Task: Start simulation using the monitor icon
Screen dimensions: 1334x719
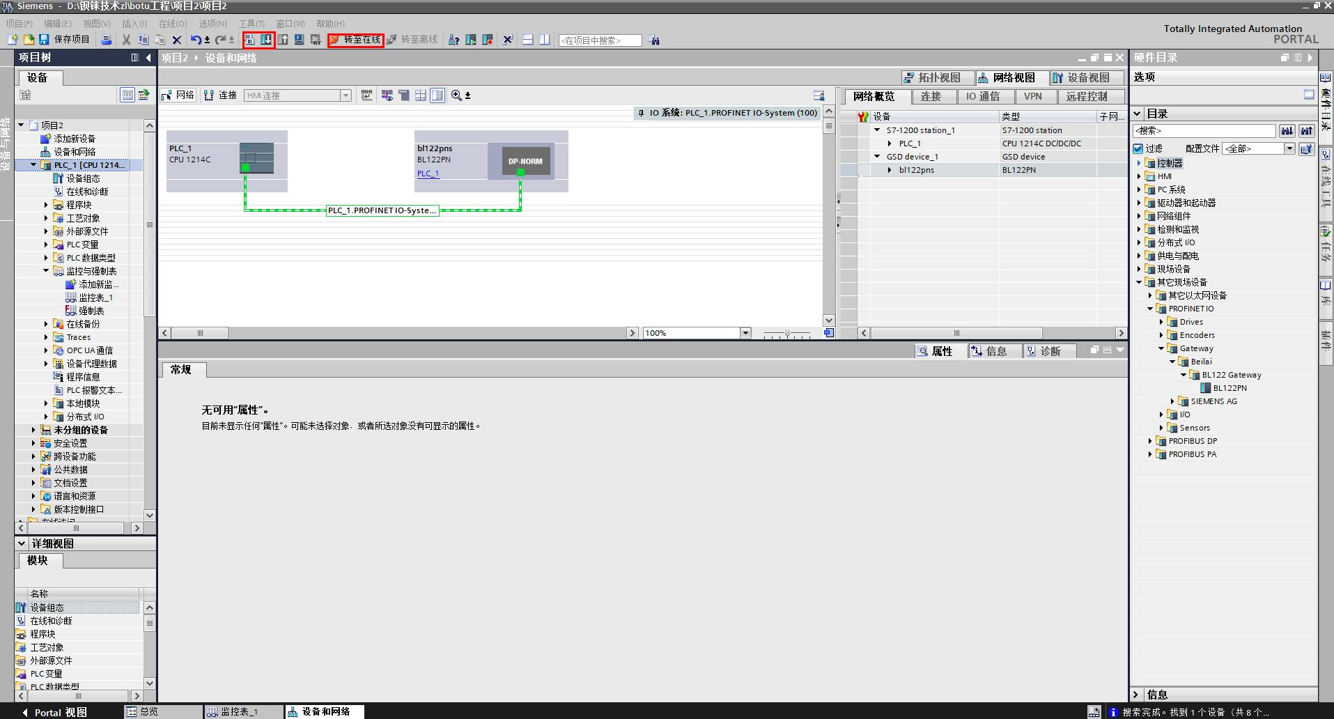Action: coord(299,40)
